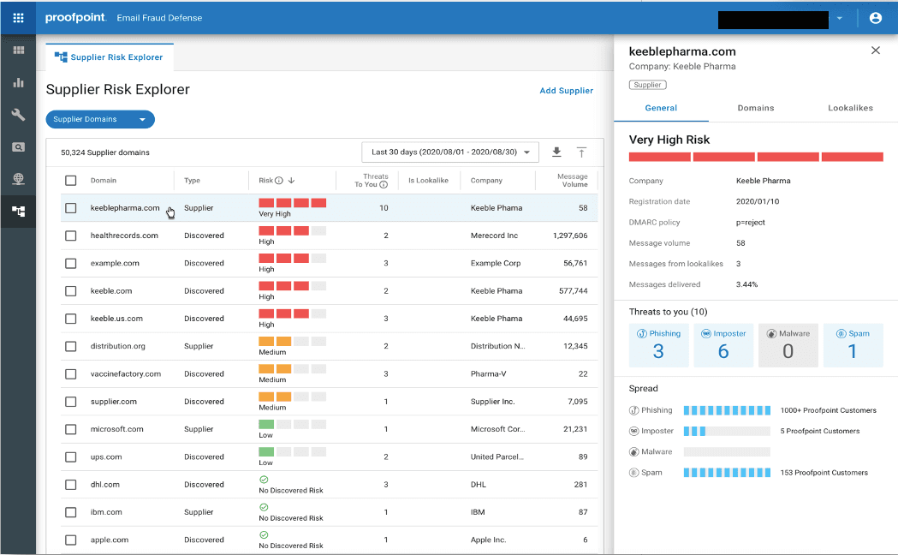Open the bar chart reports sidebar icon
The image size is (898, 555).
[x=18, y=82]
